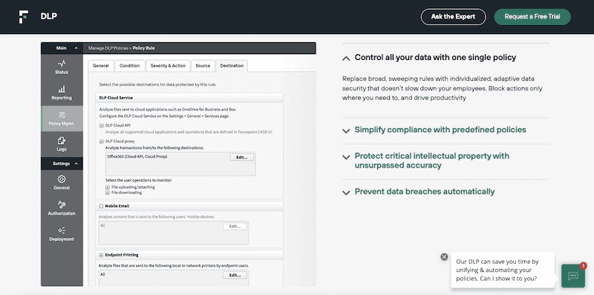Select the Destination tab
The width and height of the screenshot is (594, 295).
point(232,66)
